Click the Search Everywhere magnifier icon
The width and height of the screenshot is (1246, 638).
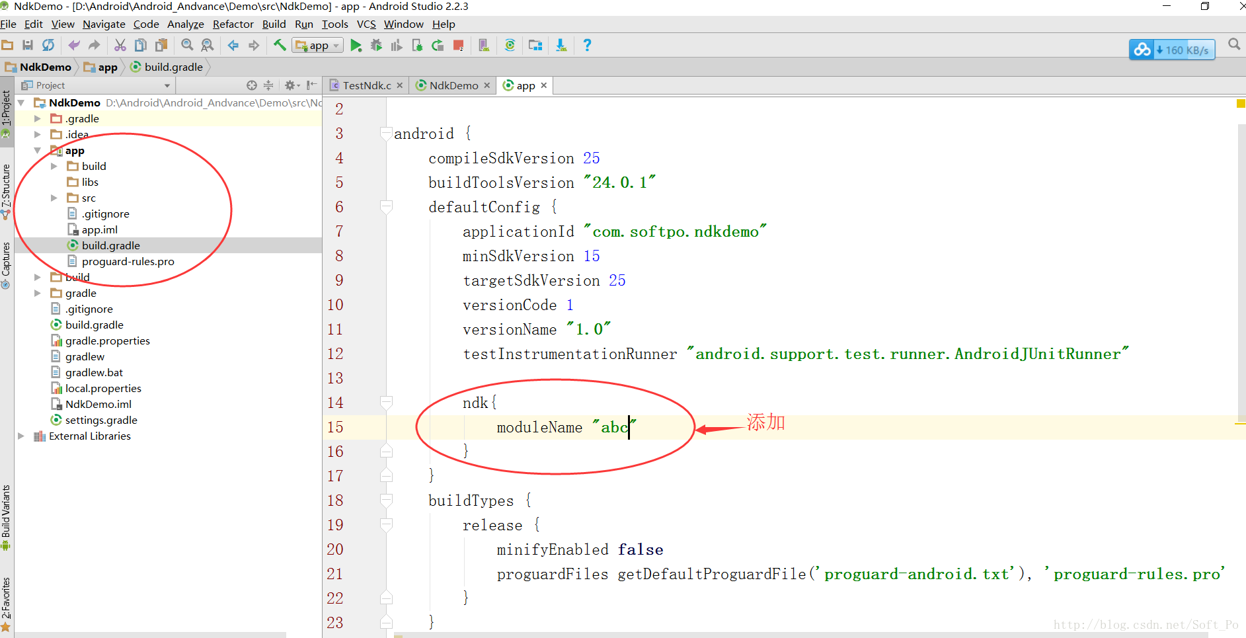click(1233, 44)
